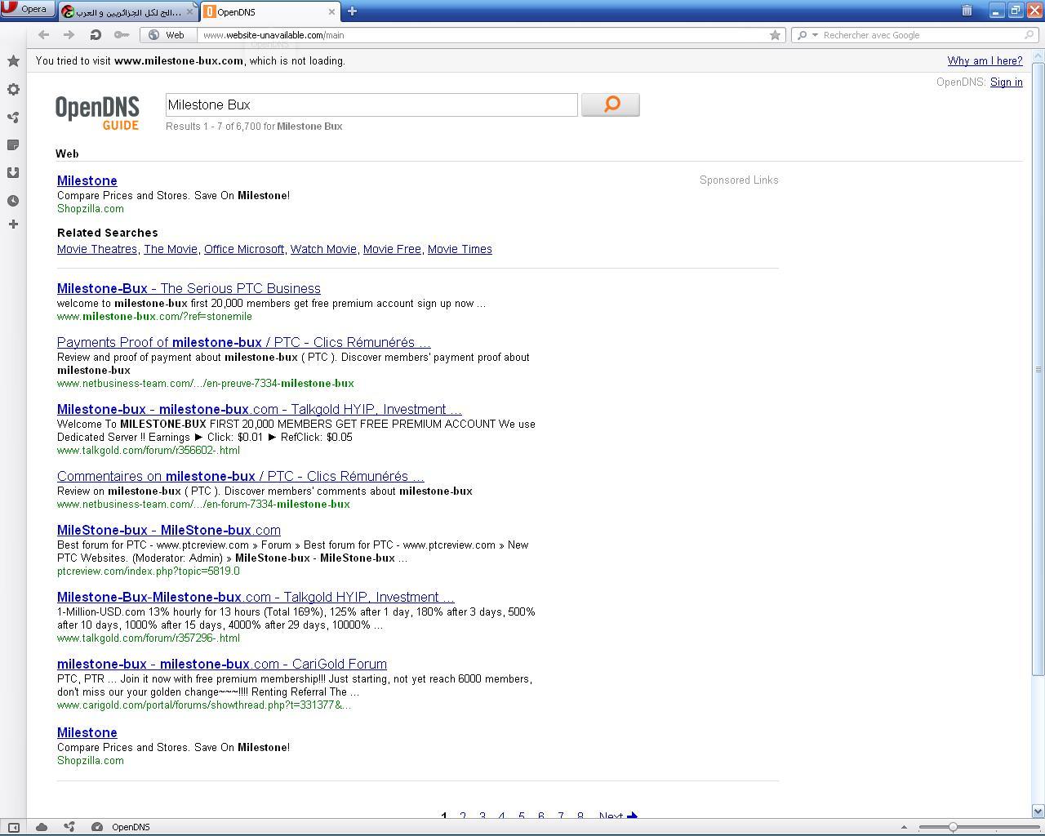Click the orange magnifier search button

[x=611, y=104]
